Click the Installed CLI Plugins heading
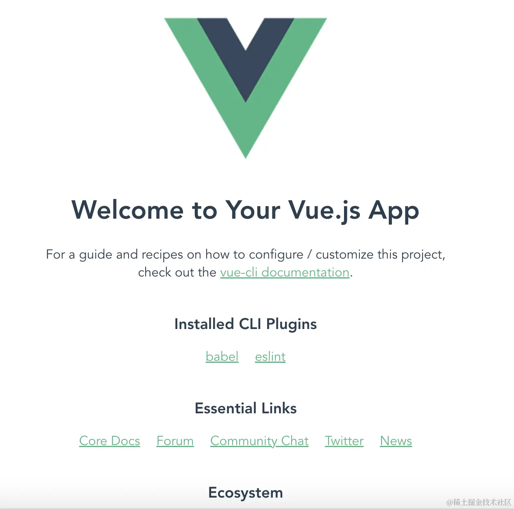 pyautogui.click(x=246, y=324)
